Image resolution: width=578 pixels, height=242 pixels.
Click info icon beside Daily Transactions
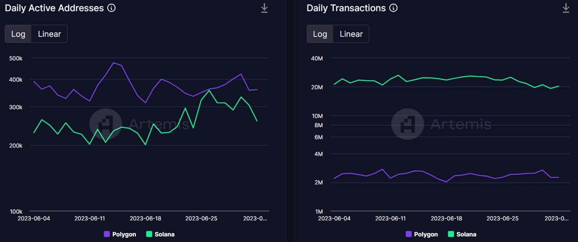[394, 8]
